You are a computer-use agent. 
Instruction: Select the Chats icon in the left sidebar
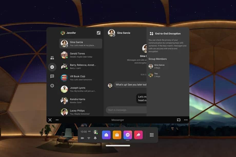[x=52, y=67]
